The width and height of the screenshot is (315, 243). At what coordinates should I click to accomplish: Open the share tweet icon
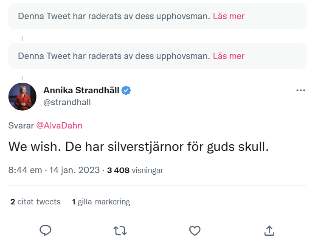pos(269,230)
